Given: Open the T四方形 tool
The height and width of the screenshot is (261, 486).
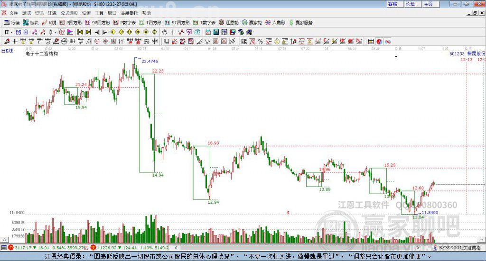Looking at the screenshot, I should pos(150,23).
